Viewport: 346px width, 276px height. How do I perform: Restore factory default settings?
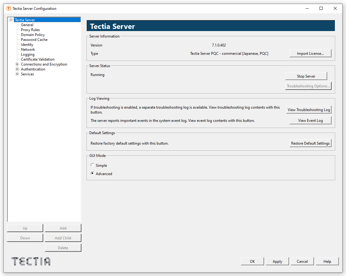(x=310, y=143)
